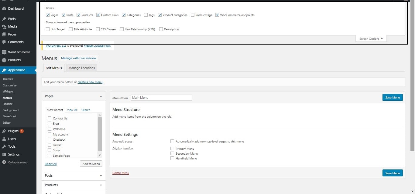The width and height of the screenshot is (415, 194).
Task: Click the Settings sliders icon
Action: tap(4, 154)
